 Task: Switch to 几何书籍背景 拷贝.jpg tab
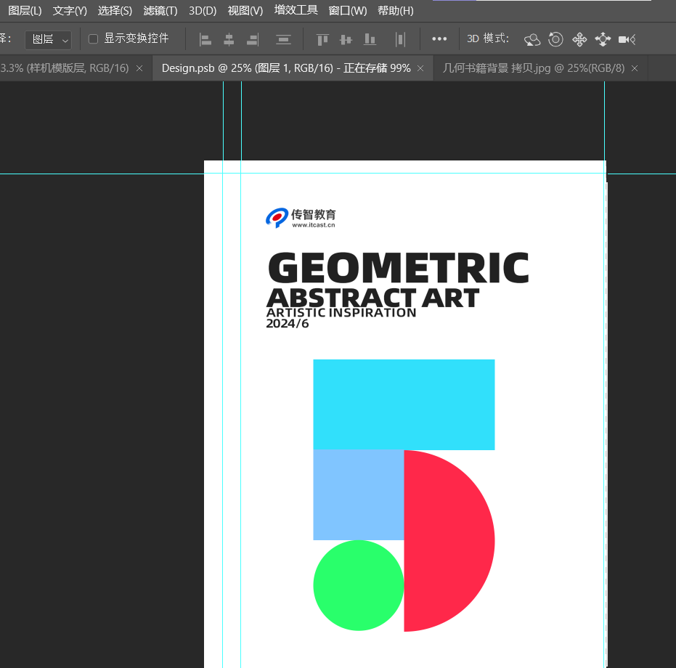click(x=533, y=68)
